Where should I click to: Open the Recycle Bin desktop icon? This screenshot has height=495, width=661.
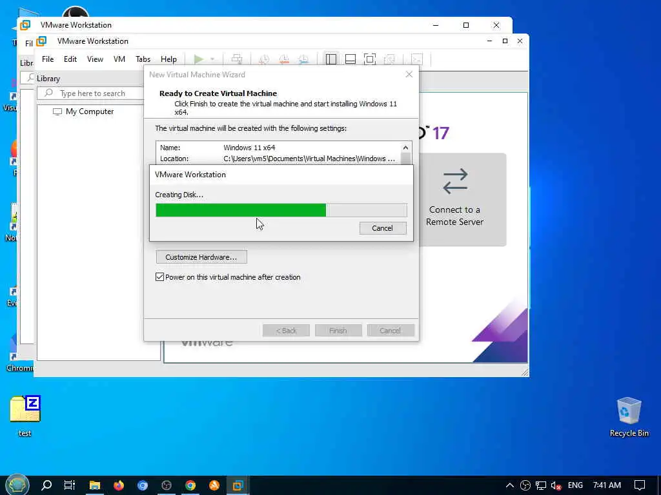[629, 416]
